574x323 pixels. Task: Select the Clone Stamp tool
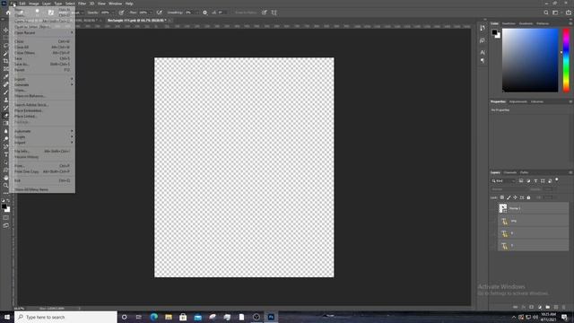click(x=5, y=100)
